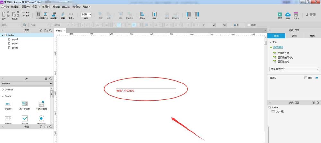Search pages in the Pages panel
The image size is (321, 143).
coord(51,30)
